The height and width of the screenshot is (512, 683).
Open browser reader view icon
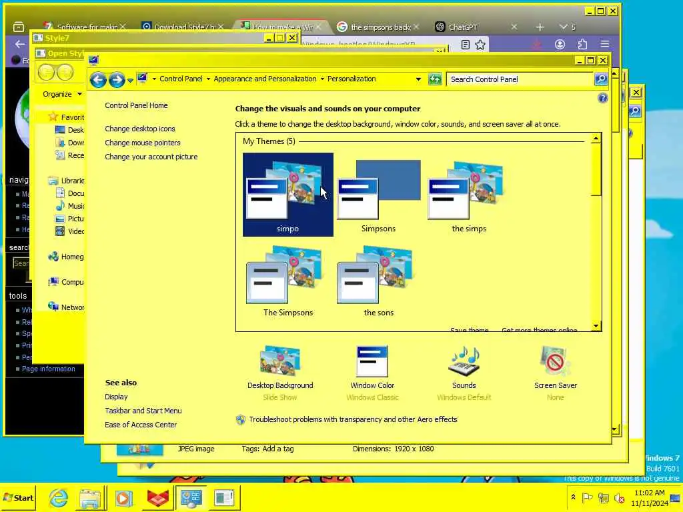tap(465, 45)
